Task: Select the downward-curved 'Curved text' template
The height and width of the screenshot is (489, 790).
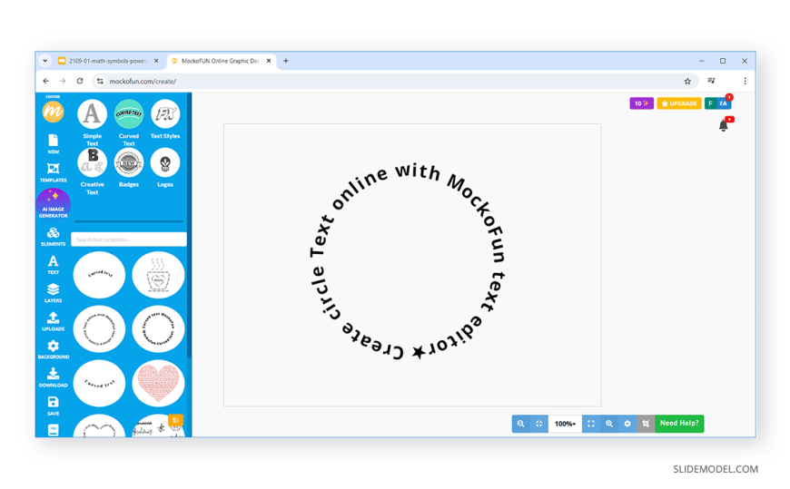Action: pos(99,383)
